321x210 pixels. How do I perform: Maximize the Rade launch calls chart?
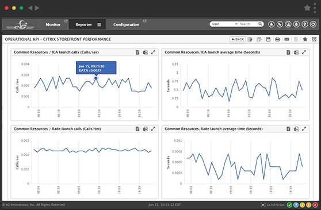[153, 129]
